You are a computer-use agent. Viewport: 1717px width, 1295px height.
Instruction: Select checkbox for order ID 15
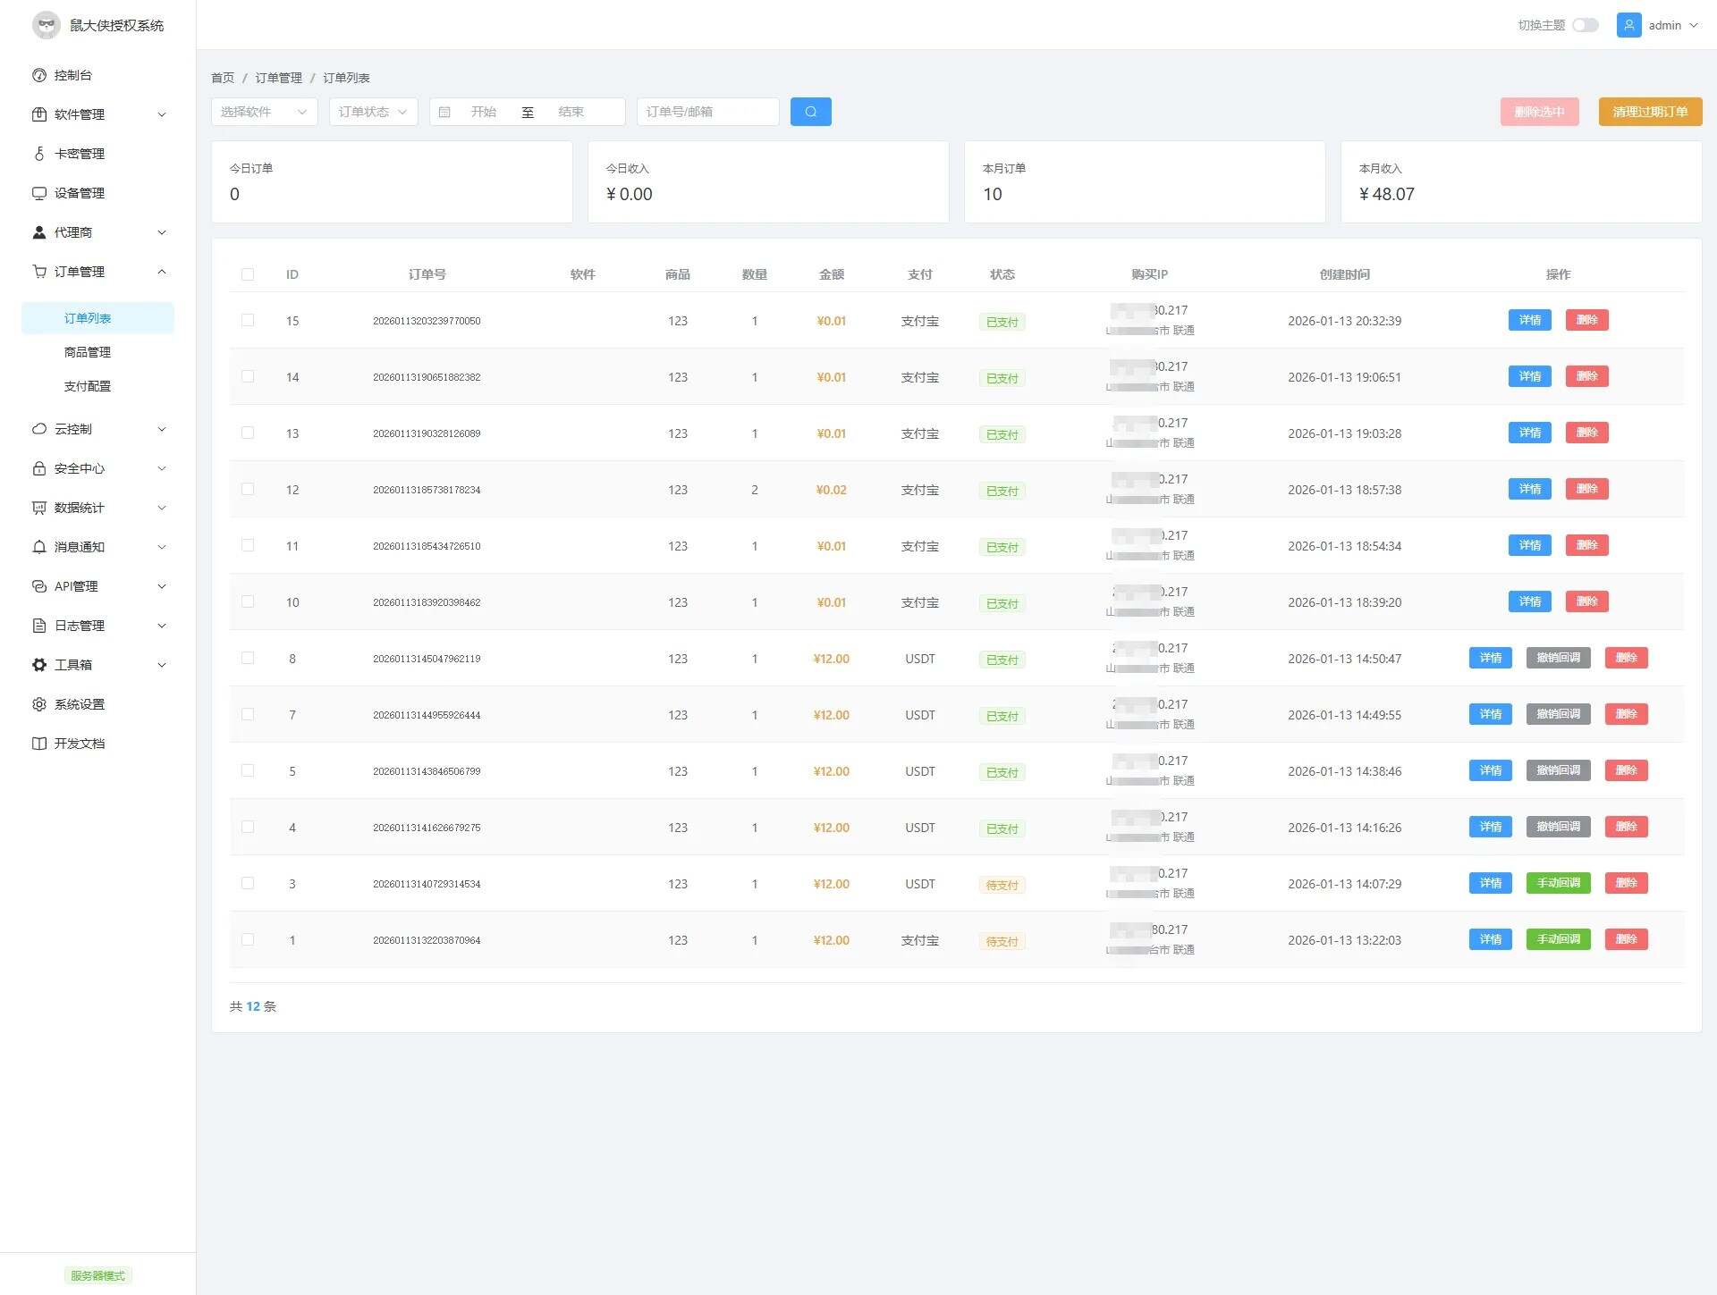[248, 320]
